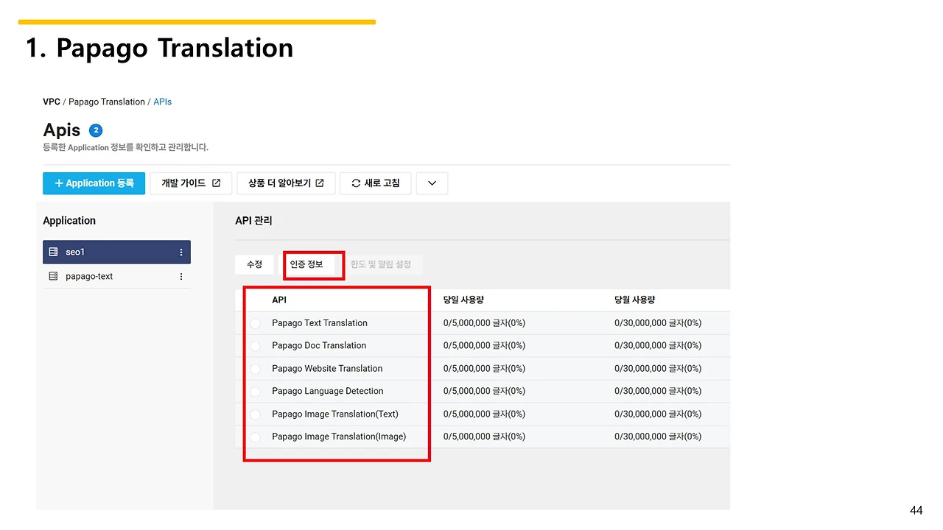
Task: Click the external-link icon in 상품 더 알아보기
Action: pyautogui.click(x=320, y=183)
